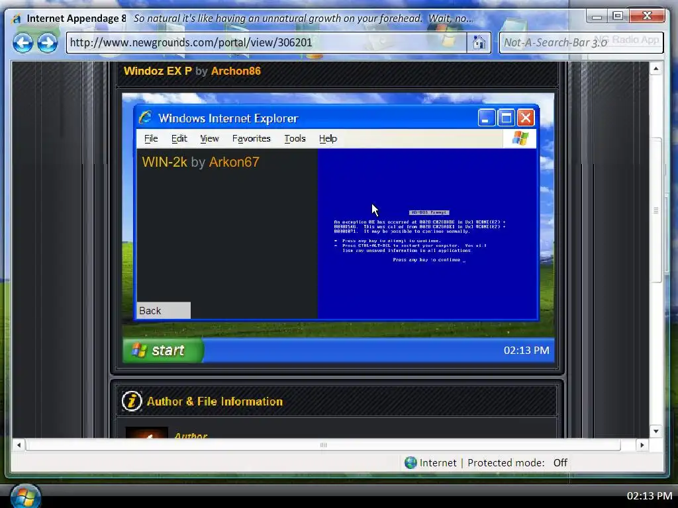Minimize the Internet Appendage 8 window
Screen dimensions: 678x508
coord(597,17)
